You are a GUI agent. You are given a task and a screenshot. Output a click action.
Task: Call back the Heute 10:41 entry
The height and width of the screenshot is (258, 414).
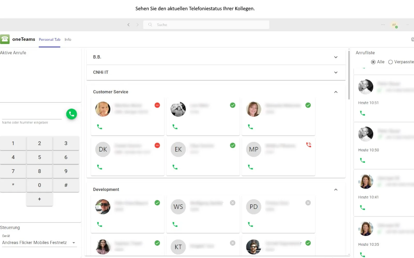[363, 208]
